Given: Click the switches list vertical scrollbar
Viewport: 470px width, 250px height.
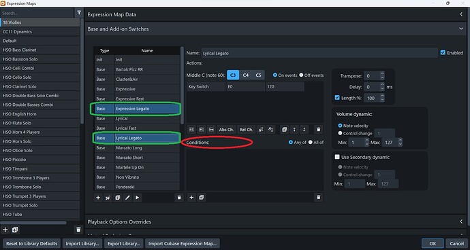Looking at the screenshot, I should click(182, 85).
